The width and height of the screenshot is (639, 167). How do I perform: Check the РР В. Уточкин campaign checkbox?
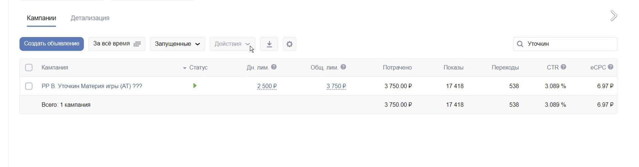click(29, 86)
